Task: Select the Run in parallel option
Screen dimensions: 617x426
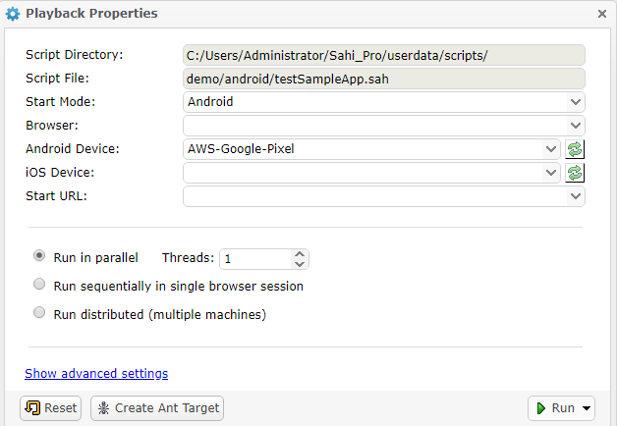Action: pyautogui.click(x=39, y=255)
